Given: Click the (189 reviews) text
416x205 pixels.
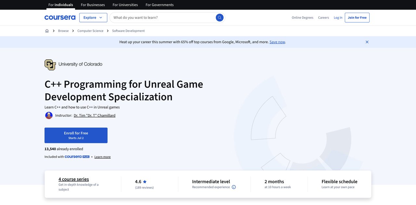Looking at the screenshot, I should [x=144, y=187].
